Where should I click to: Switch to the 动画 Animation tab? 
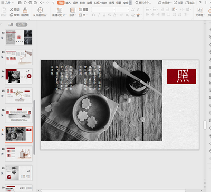click(x=90, y=3)
